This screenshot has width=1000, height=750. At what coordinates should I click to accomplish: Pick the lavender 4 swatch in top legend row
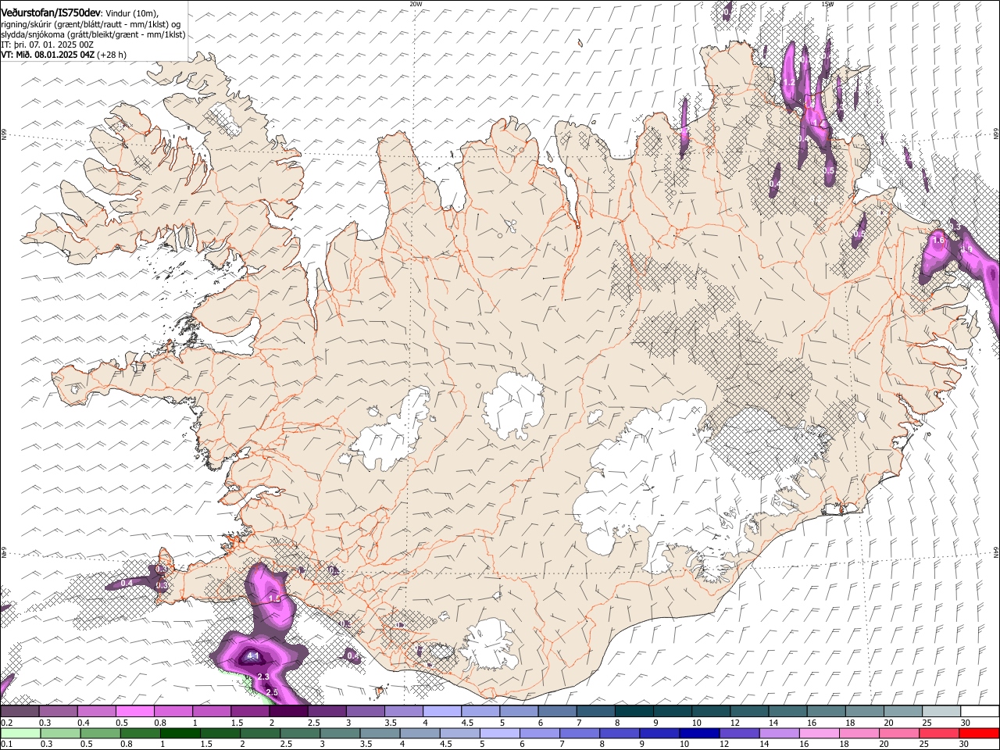tap(442, 711)
